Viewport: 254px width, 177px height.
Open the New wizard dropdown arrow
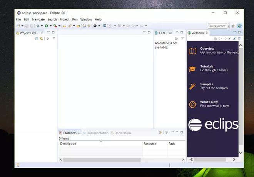tap(22, 26)
